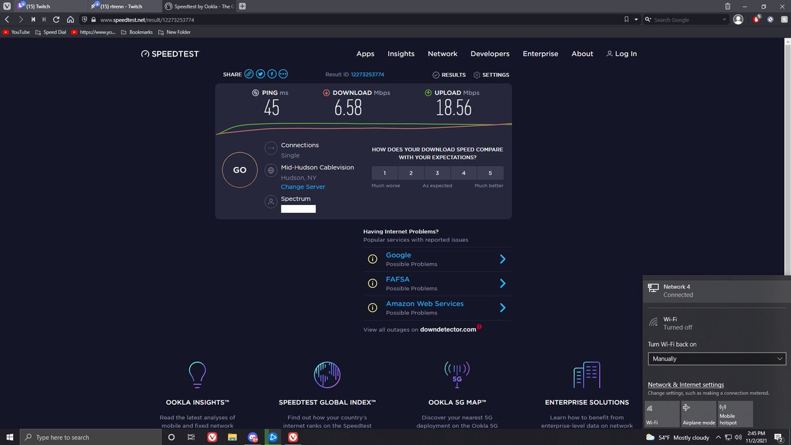Click the Connections arrows icon
The height and width of the screenshot is (445, 791).
click(270, 148)
